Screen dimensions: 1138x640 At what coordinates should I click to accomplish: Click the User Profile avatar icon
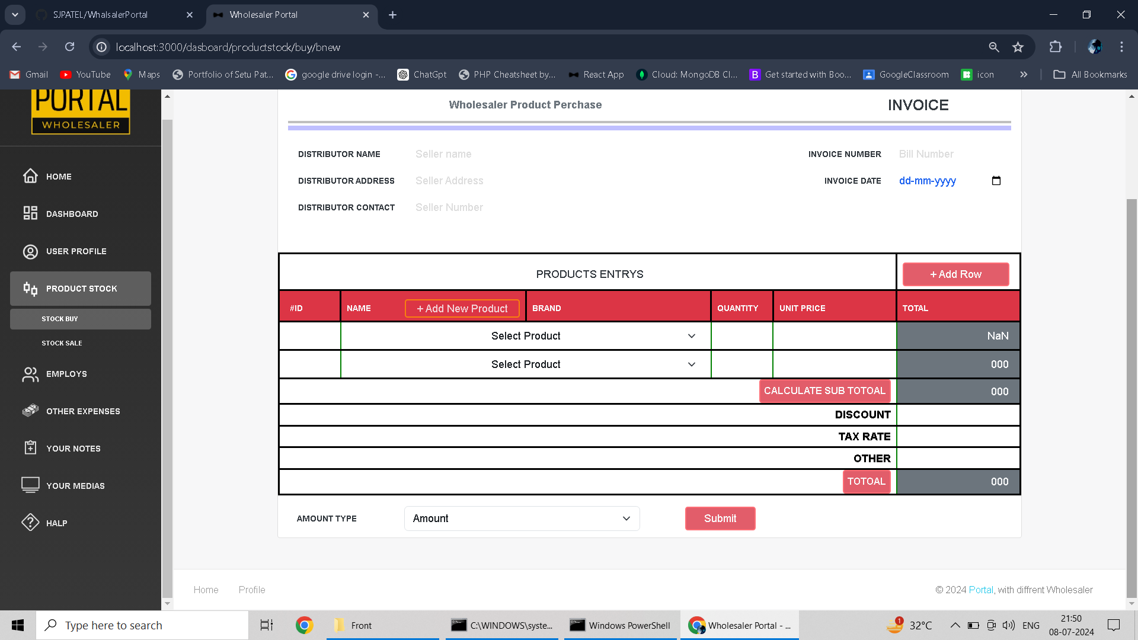(x=30, y=251)
